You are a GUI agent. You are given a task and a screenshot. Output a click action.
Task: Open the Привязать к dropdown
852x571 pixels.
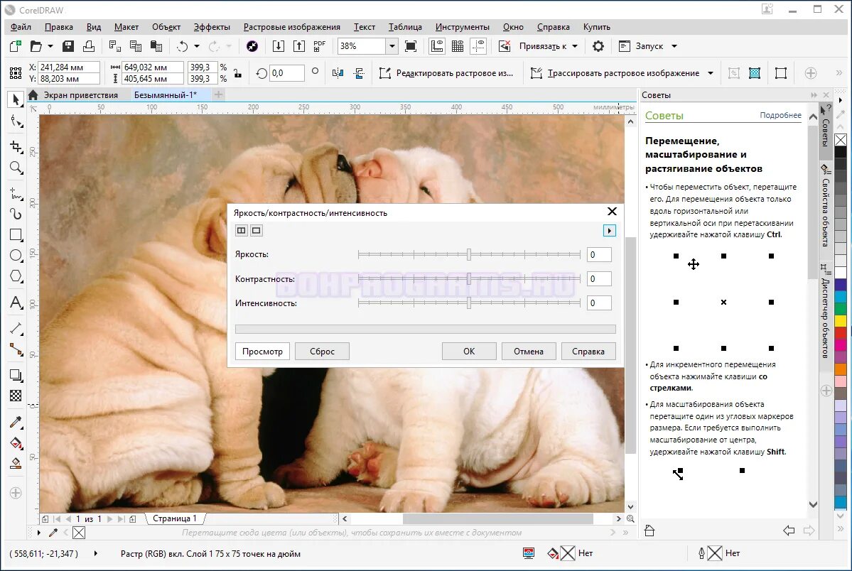click(575, 46)
